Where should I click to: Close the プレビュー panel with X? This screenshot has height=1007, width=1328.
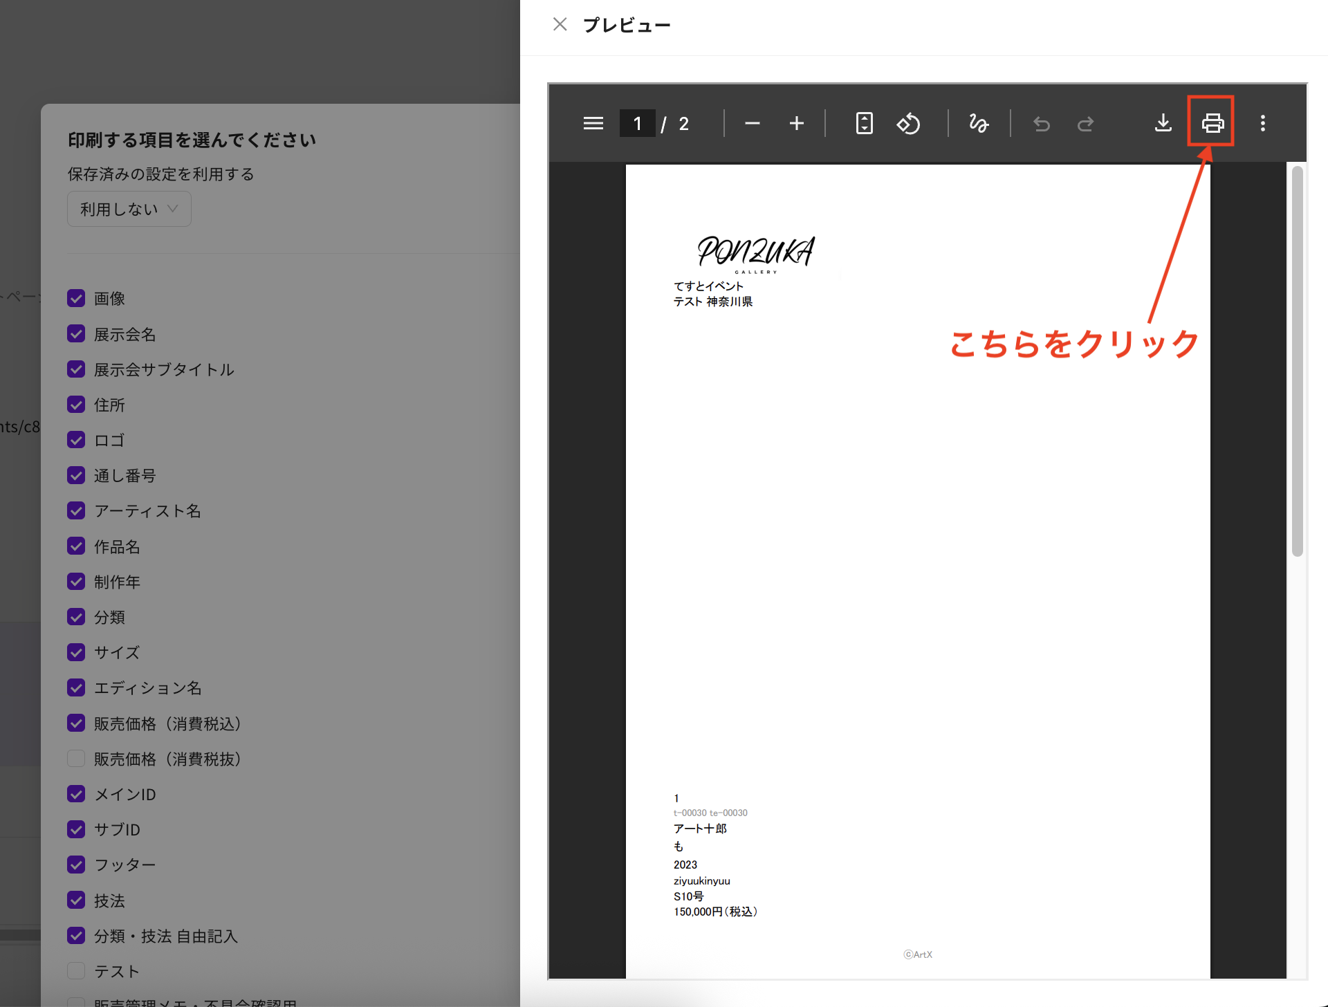tap(560, 25)
